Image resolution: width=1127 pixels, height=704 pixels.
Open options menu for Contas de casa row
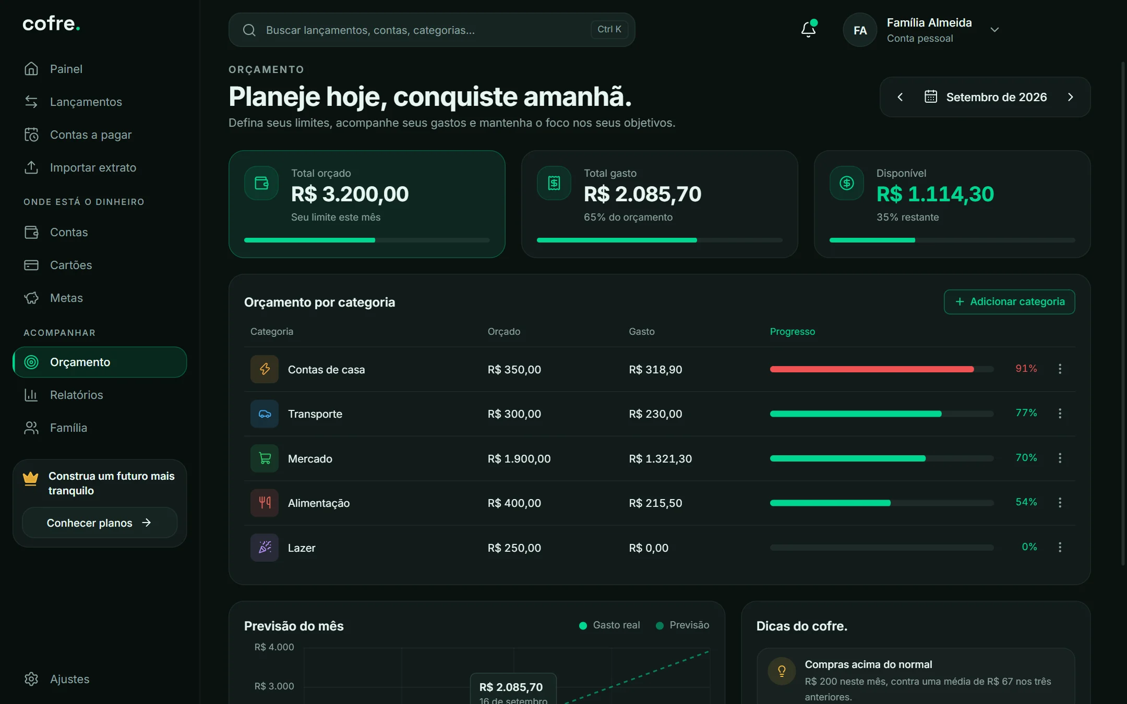click(x=1060, y=369)
